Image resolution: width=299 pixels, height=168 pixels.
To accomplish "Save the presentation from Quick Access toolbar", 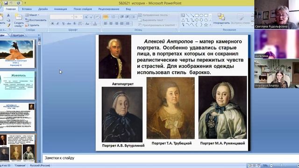I will point(6,3).
